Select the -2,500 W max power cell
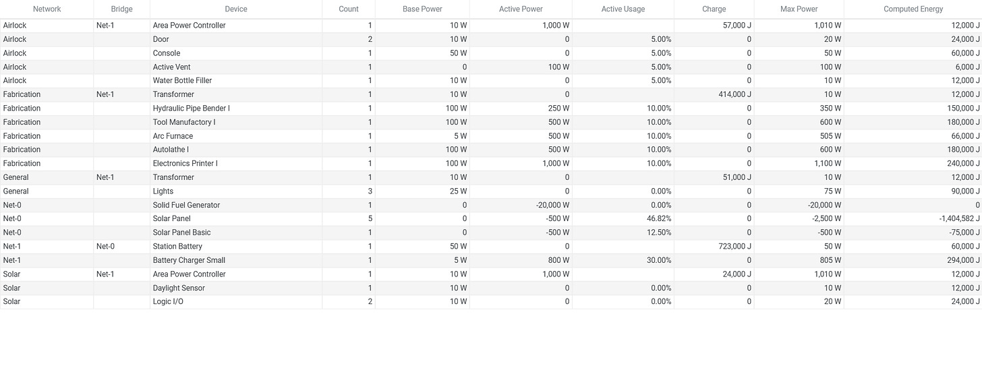The image size is (982, 368). (799, 219)
